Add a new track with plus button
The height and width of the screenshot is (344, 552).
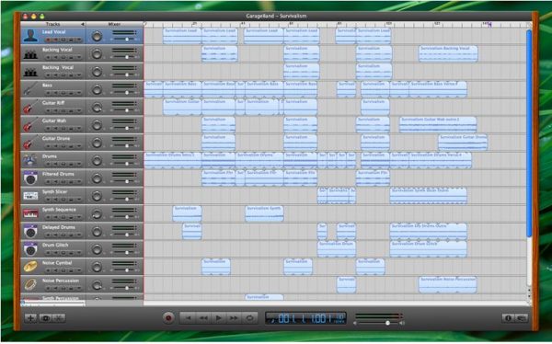pos(30,318)
